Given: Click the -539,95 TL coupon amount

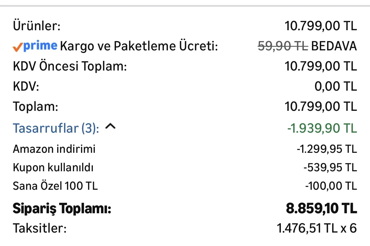Looking at the screenshot, I should [x=330, y=168].
